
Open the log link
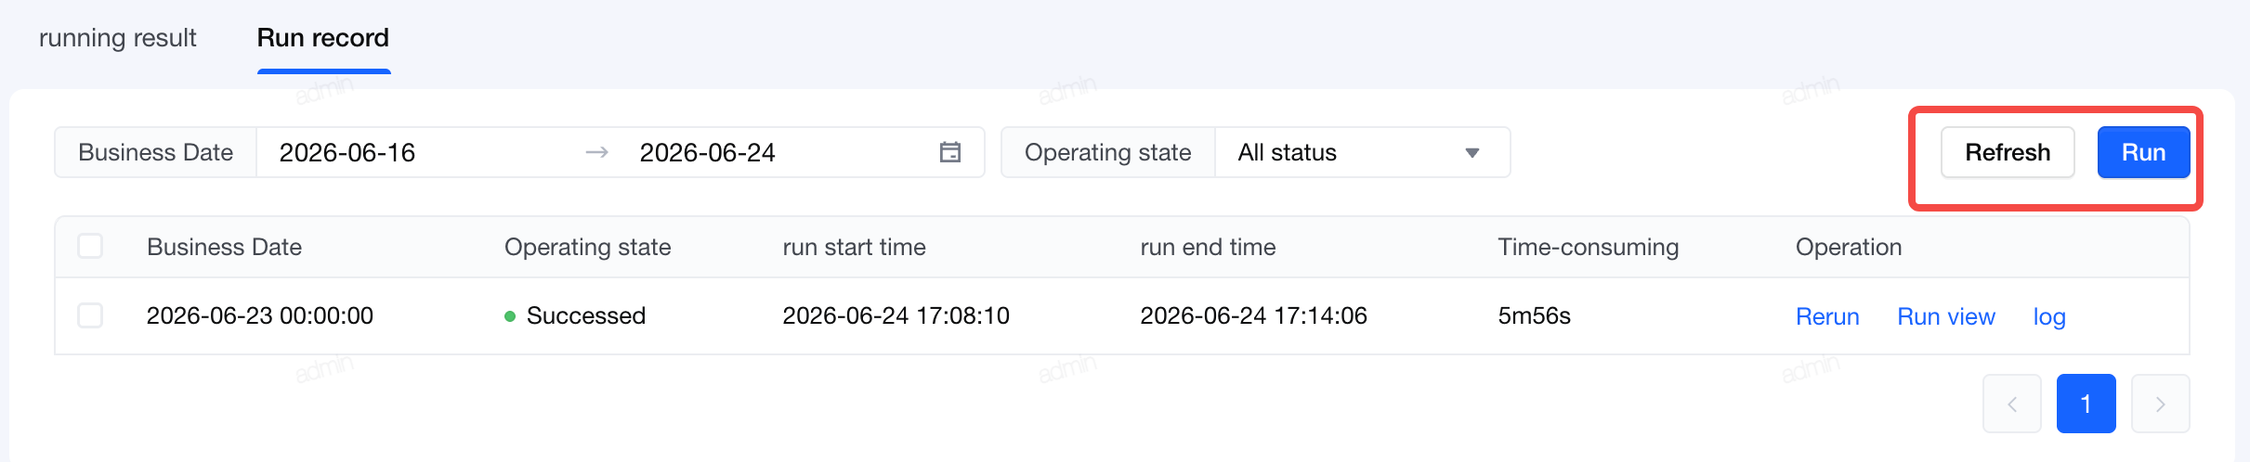tap(2049, 316)
